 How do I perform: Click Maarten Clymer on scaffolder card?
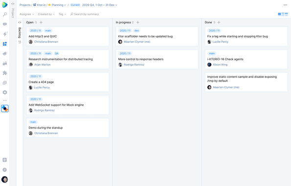coord(137,42)
